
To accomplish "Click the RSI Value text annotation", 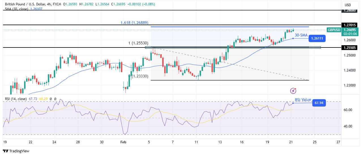I will [x=303, y=100].
